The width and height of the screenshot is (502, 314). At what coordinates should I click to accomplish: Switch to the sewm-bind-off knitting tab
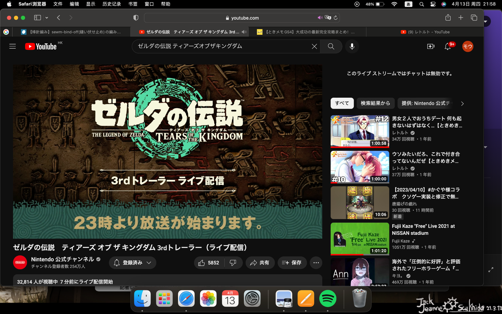point(71,32)
